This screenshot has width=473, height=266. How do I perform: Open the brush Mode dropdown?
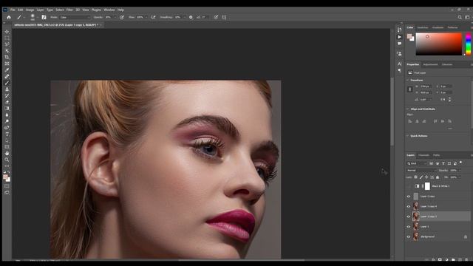pyautogui.click(x=75, y=17)
